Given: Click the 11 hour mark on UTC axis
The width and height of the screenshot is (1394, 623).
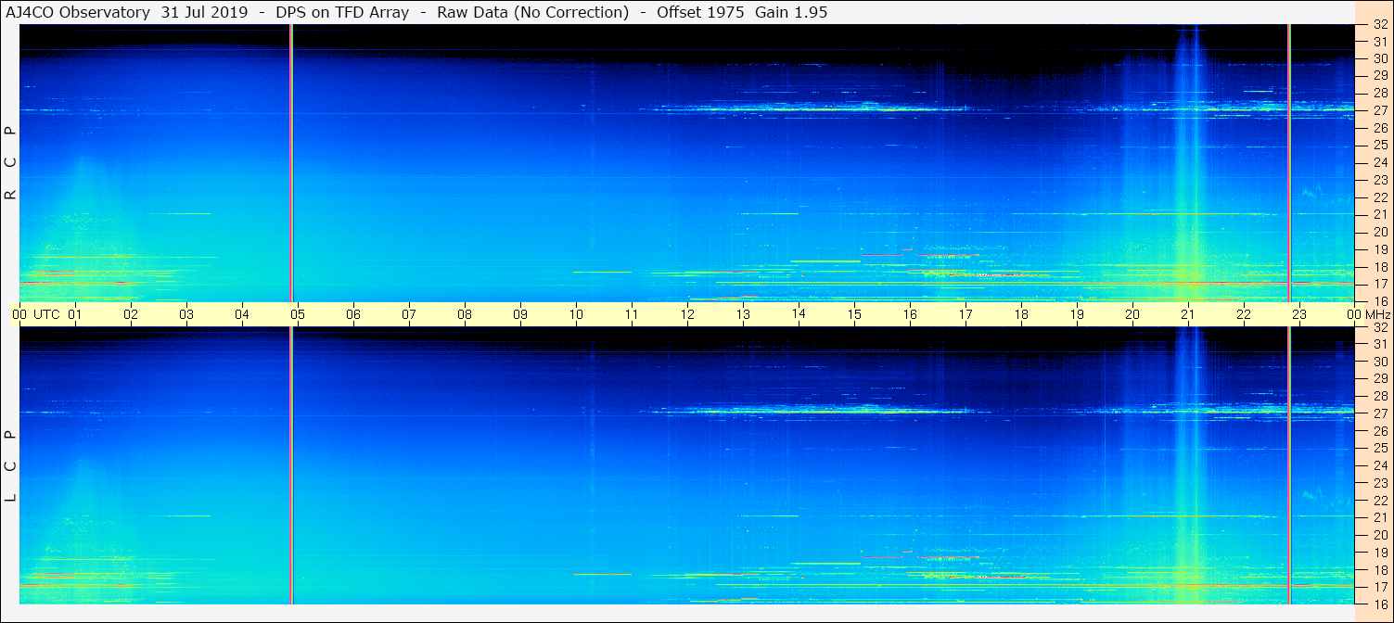Looking at the screenshot, I should point(632,314).
